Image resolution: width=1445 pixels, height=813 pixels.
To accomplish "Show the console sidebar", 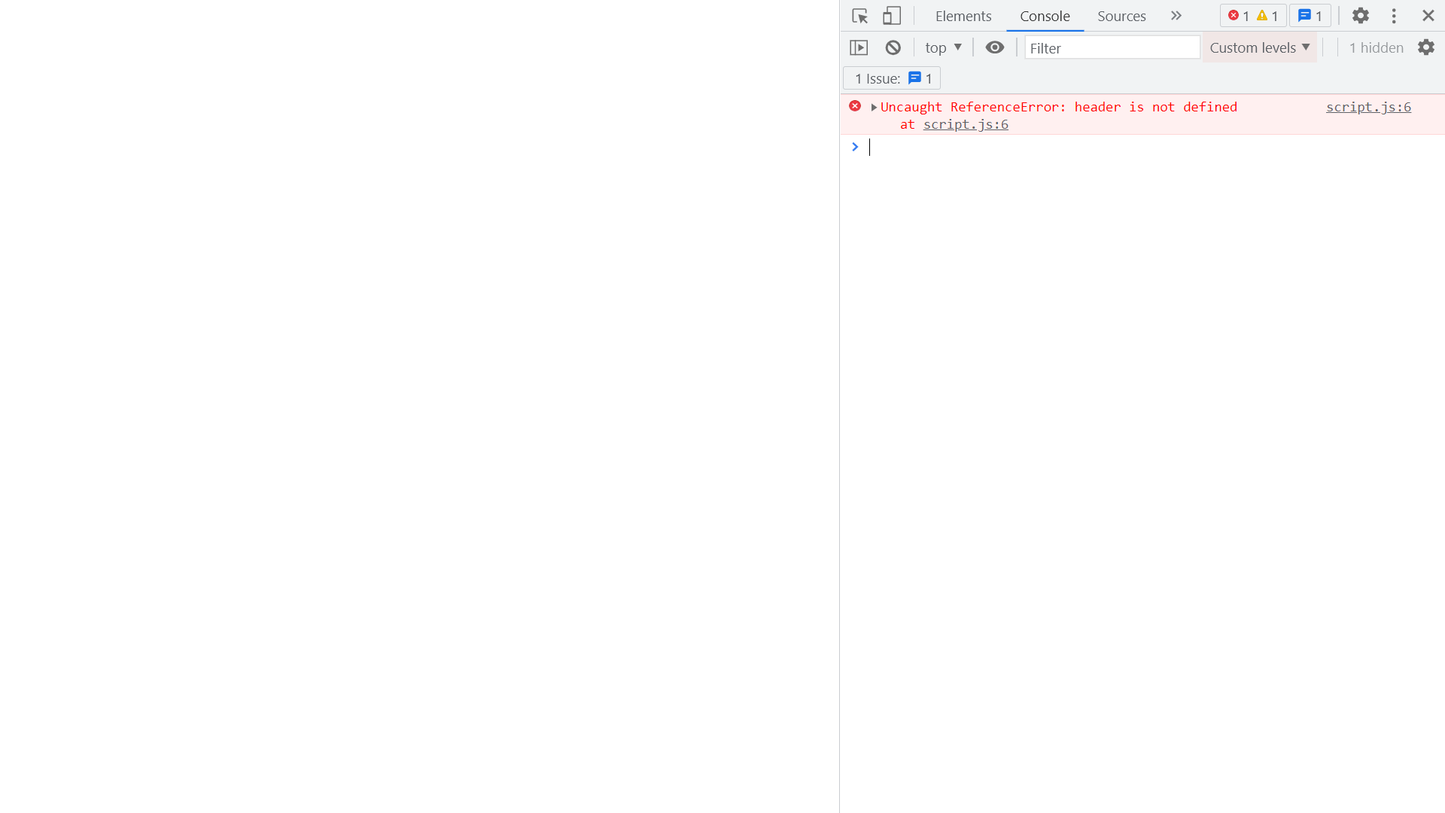I will coord(859,47).
